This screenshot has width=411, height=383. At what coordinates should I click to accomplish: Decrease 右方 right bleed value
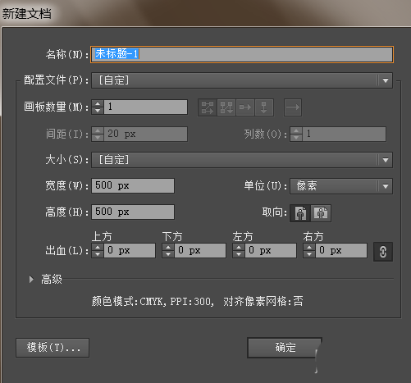[x=309, y=254]
